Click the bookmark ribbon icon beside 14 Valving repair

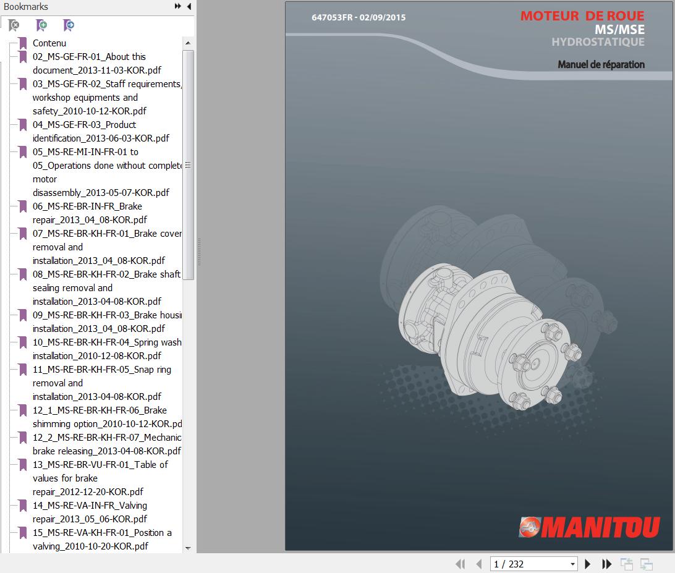23,506
